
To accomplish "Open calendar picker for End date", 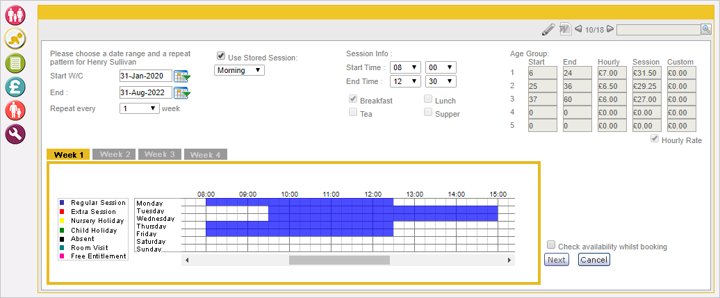I will point(182,93).
